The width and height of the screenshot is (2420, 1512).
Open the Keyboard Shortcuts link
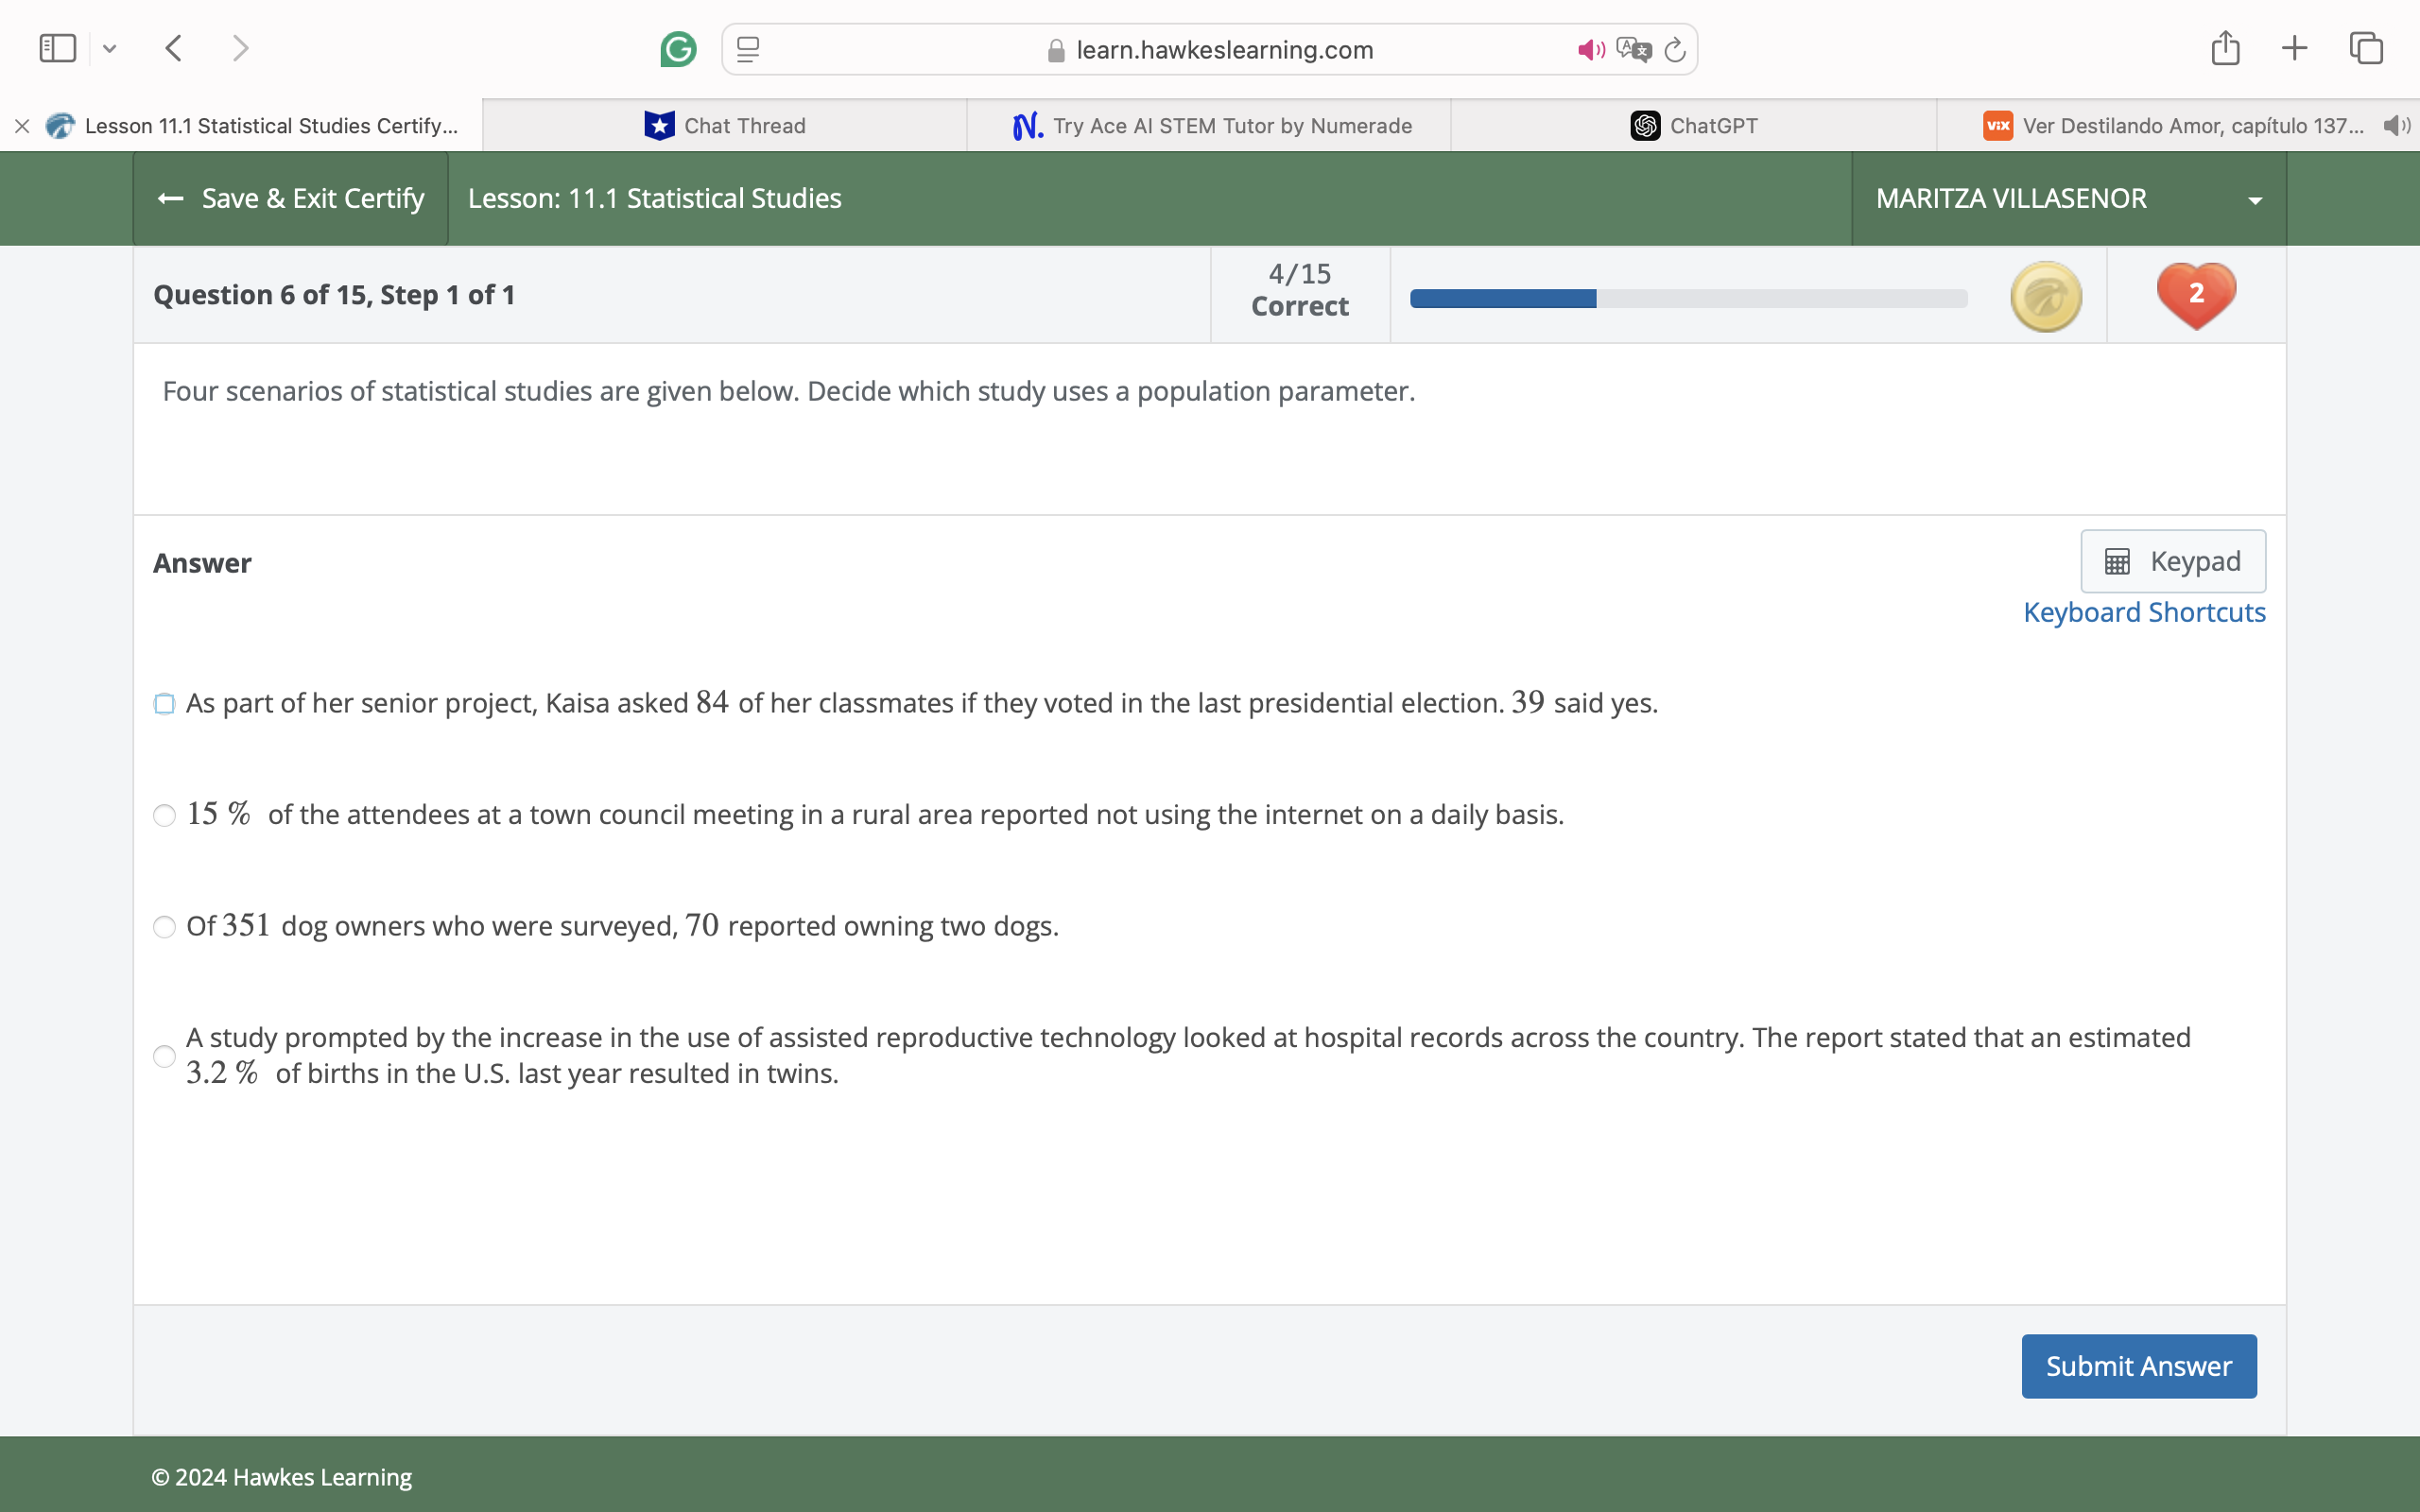(2144, 612)
